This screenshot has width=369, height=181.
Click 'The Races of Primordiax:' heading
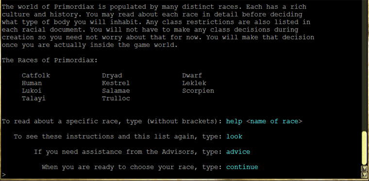pos(50,60)
